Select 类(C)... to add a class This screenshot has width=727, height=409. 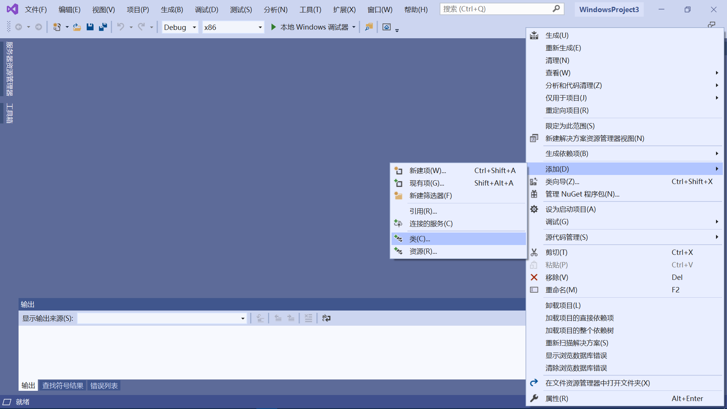tap(458, 239)
